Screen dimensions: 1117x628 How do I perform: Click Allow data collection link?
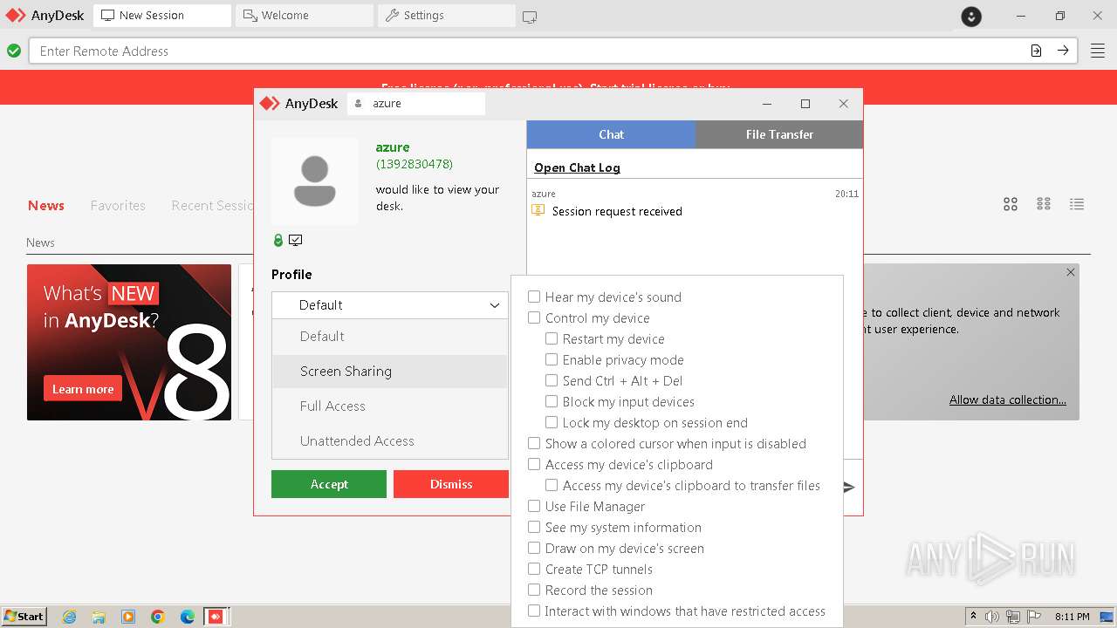coord(1008,399)
